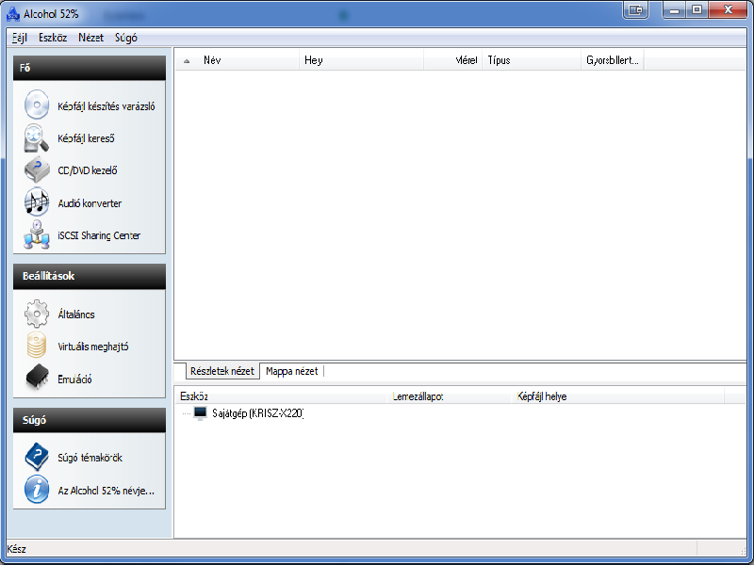This screenshot has height=565, width=754.
Task: Open Audió konverter link
Action: tap(90, 203)
